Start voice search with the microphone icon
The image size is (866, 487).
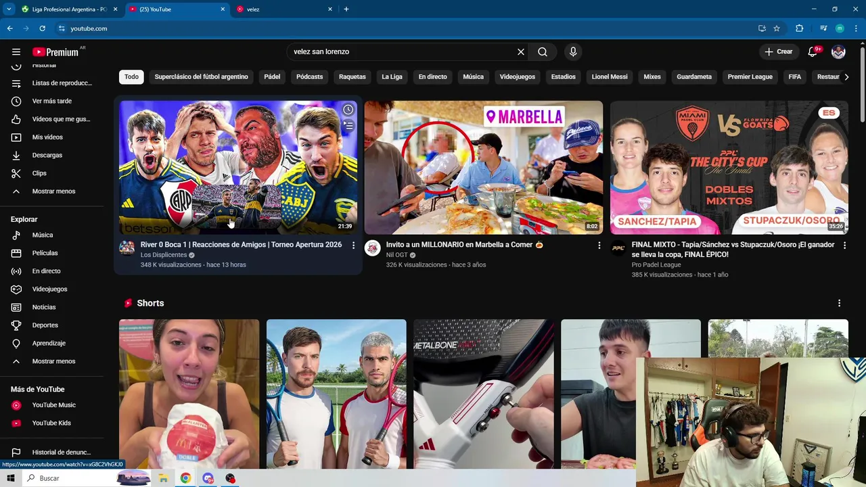click(x=573, y=52)
